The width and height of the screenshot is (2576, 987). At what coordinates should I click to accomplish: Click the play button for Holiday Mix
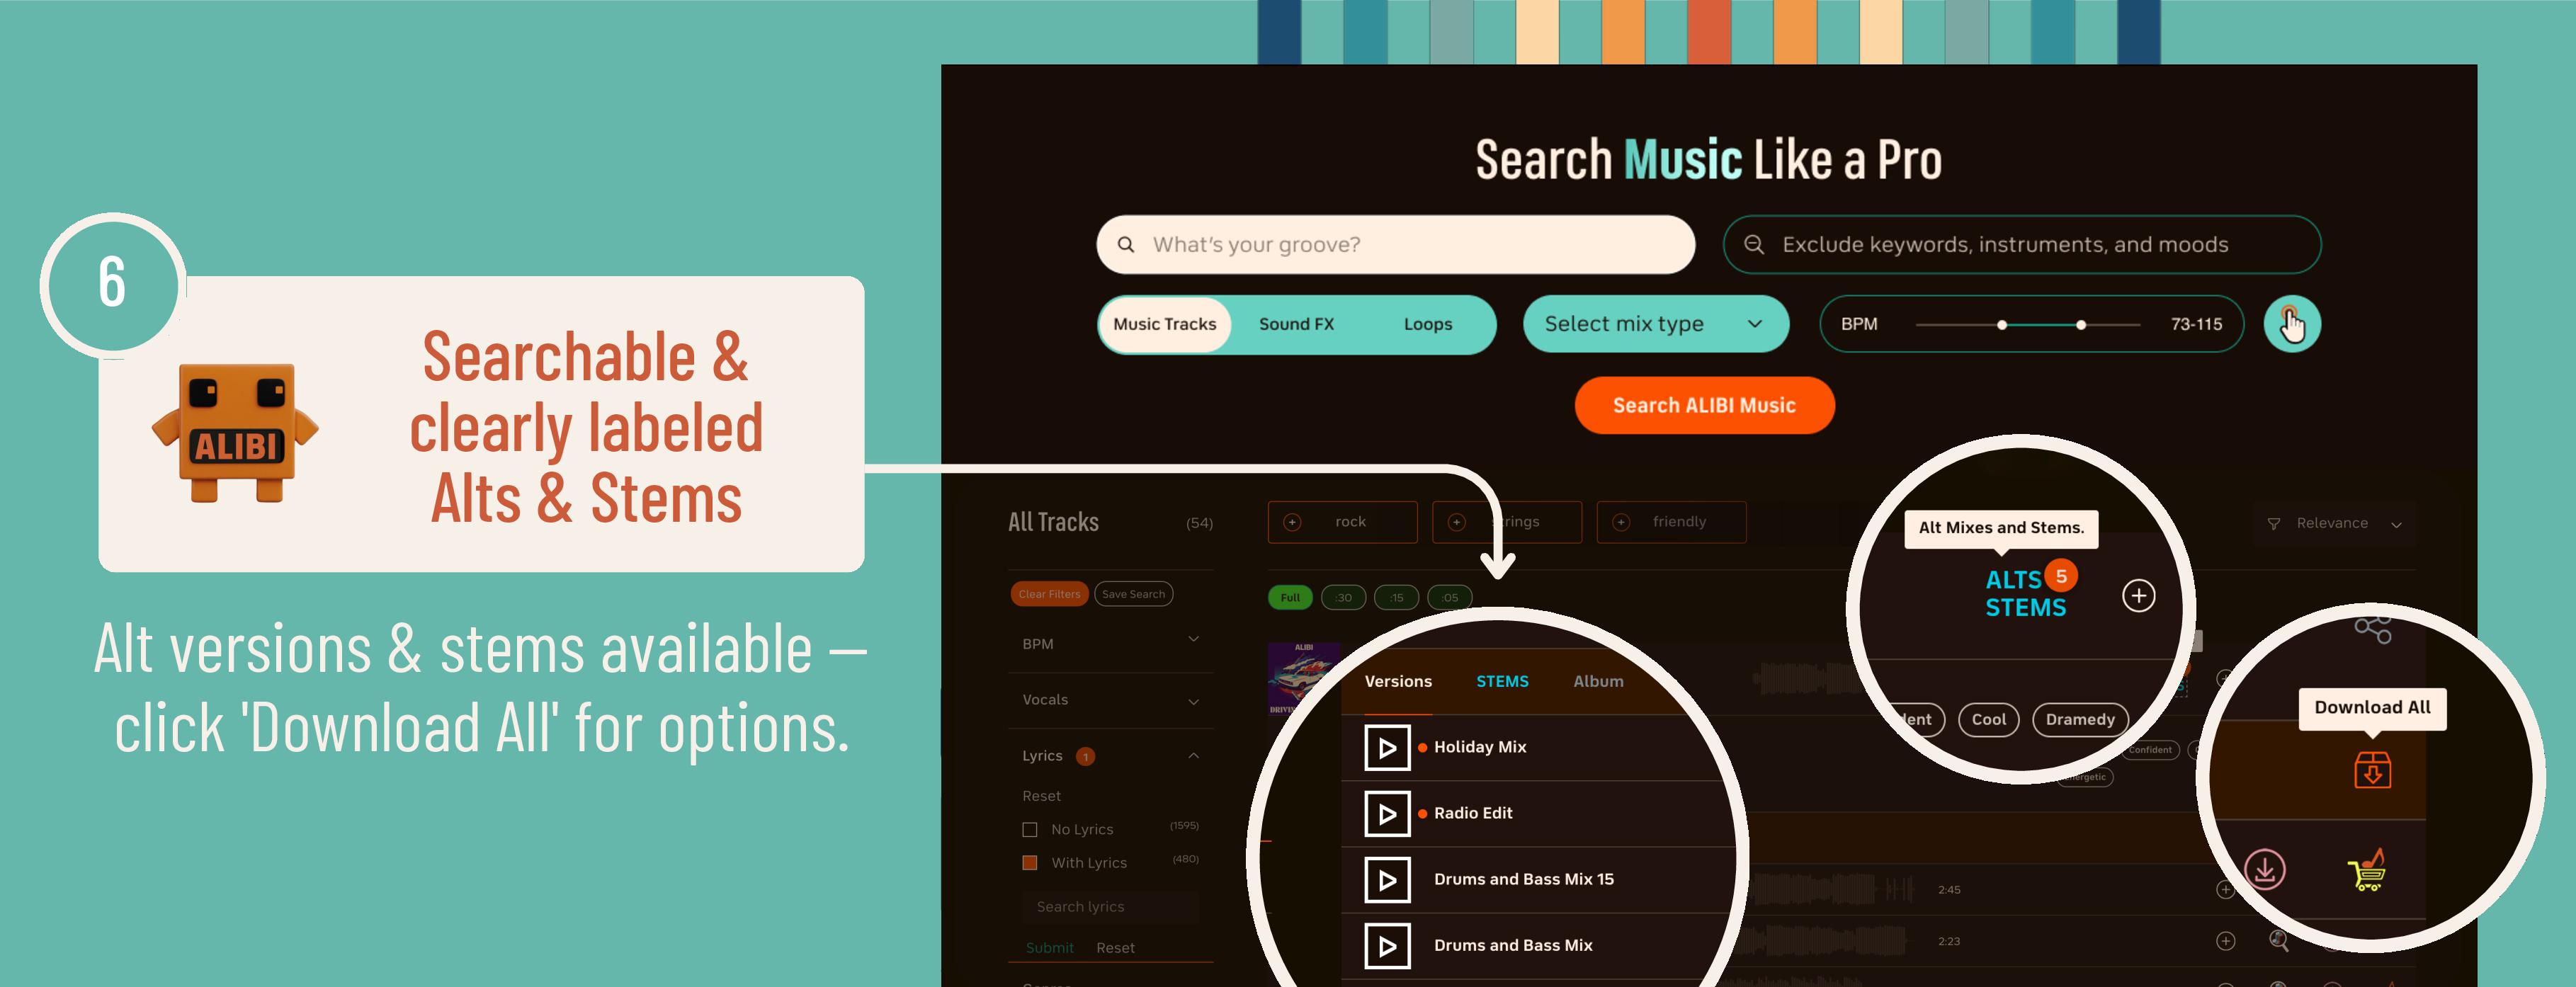click(x=1388, y=746)
